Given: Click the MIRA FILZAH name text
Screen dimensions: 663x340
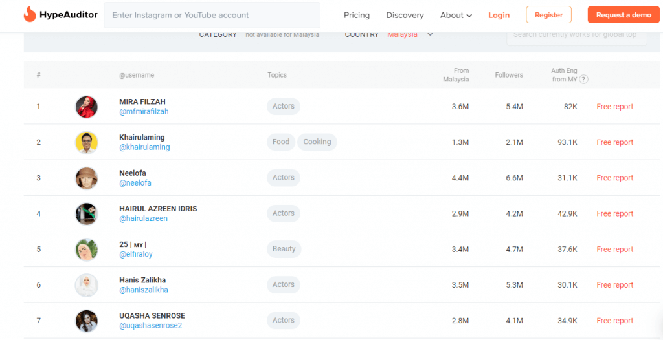Looking at the screenshot, I should click(x=142, y=101).
